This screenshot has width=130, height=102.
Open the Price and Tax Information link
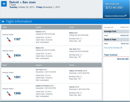pyautogui.click(x=112, y=48)
